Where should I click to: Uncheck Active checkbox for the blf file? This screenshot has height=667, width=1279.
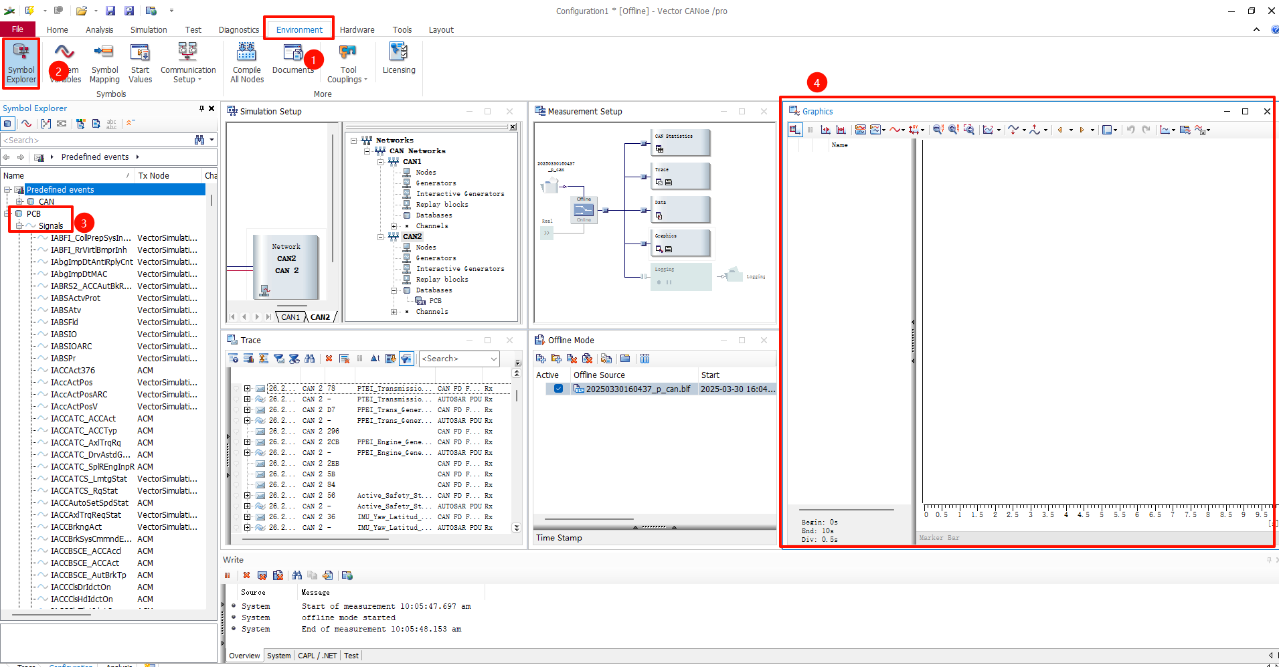pos(558,389)
